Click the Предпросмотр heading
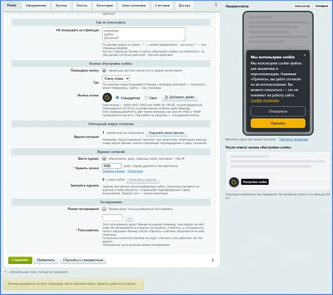 pos(237,6)
